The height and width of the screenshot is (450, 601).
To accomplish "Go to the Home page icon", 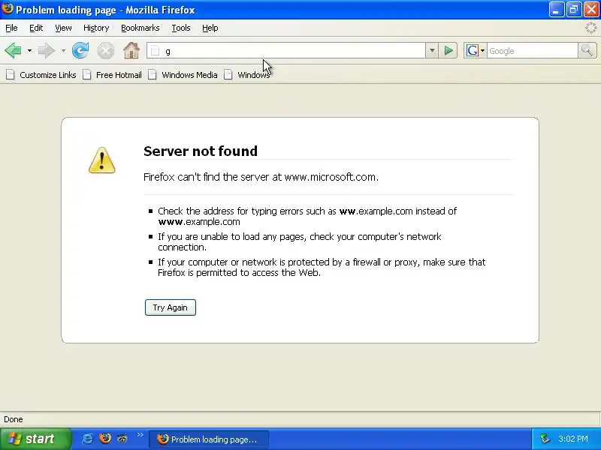I will [x=131, y=50].
